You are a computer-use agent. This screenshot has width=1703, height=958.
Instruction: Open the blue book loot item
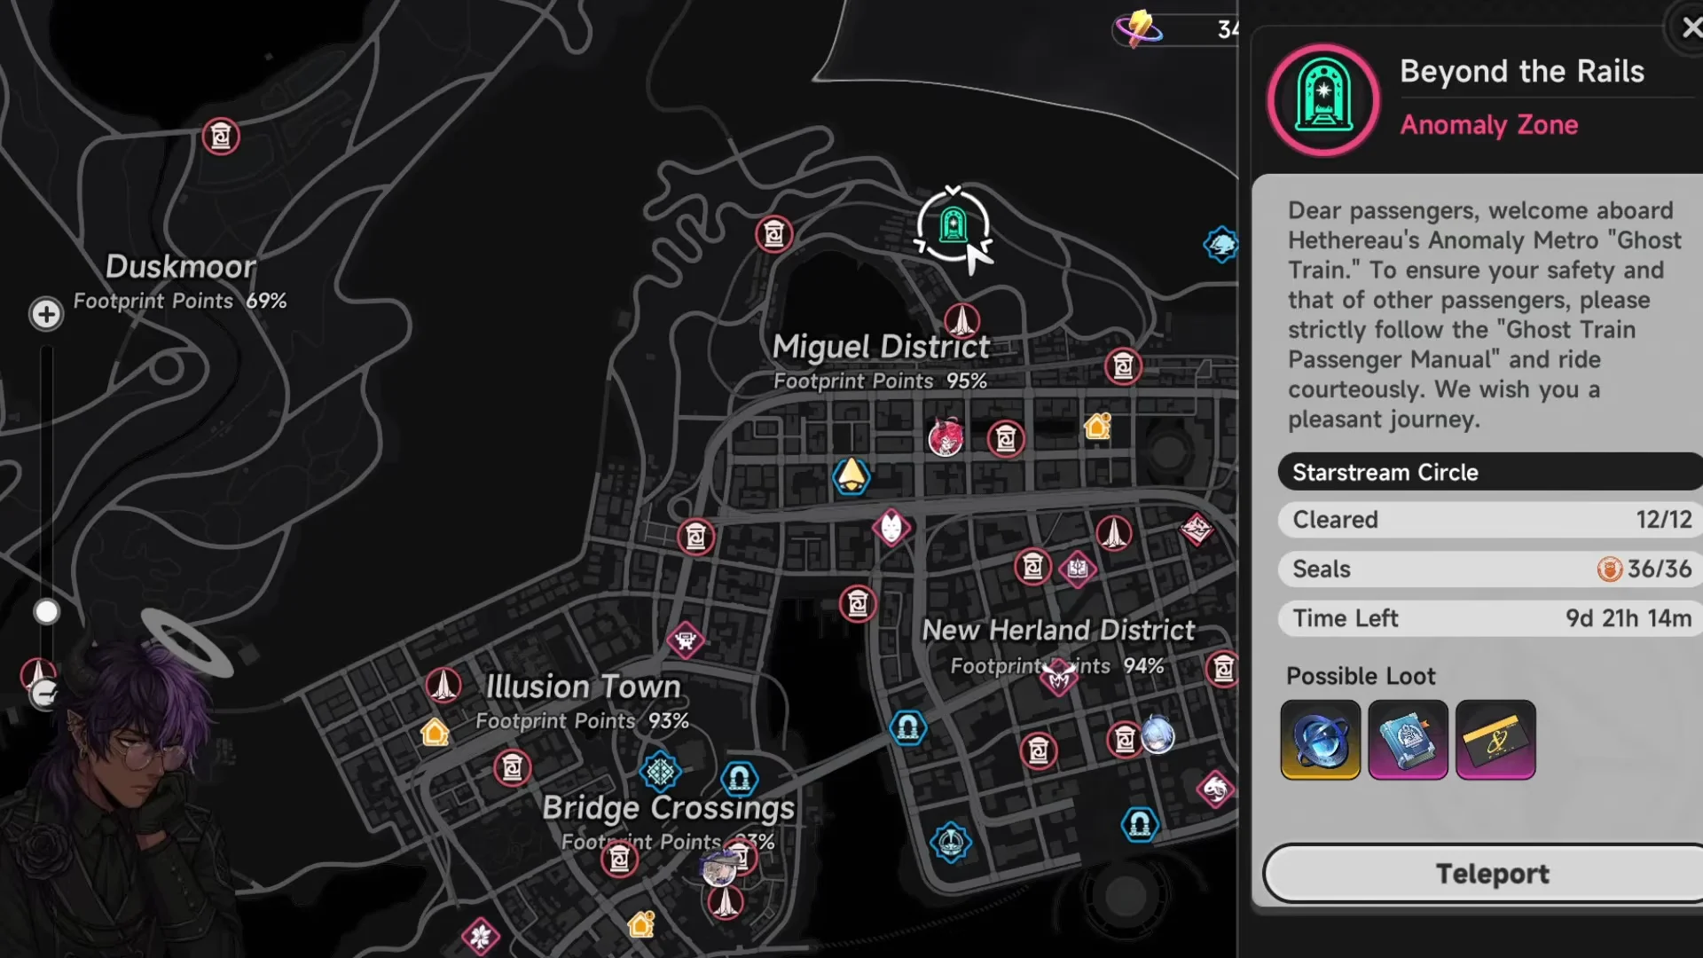(x=1408, y=740)
